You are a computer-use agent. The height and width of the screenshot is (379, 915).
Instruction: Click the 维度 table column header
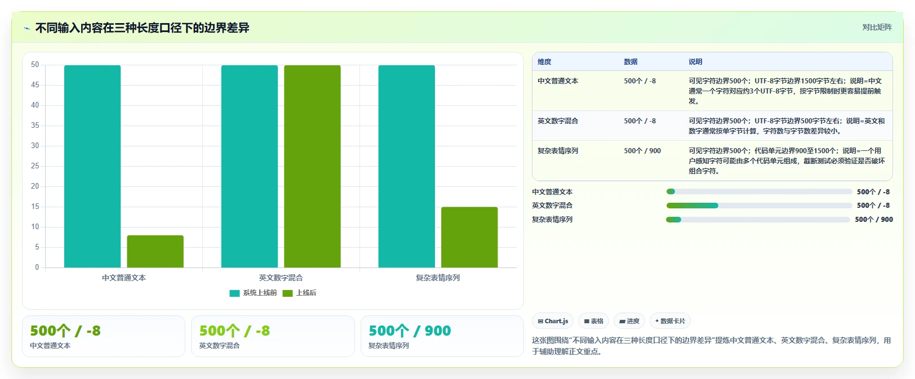pyautogui.click(x=544, y=62)
